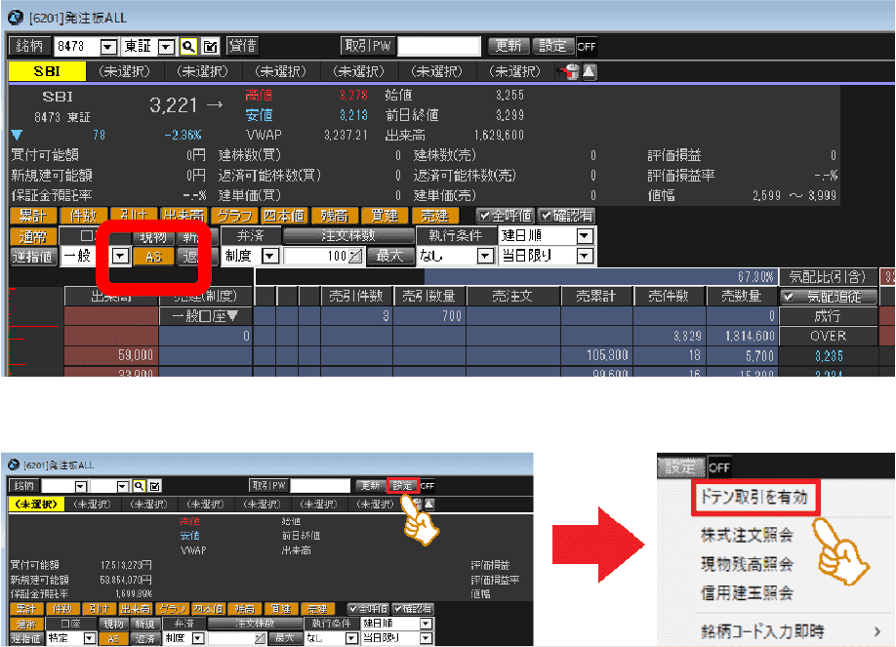Click the 更新 button in top window

click(509, 46)
